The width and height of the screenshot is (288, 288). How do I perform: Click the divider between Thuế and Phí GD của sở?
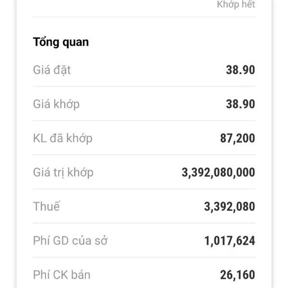coord(144,223)
